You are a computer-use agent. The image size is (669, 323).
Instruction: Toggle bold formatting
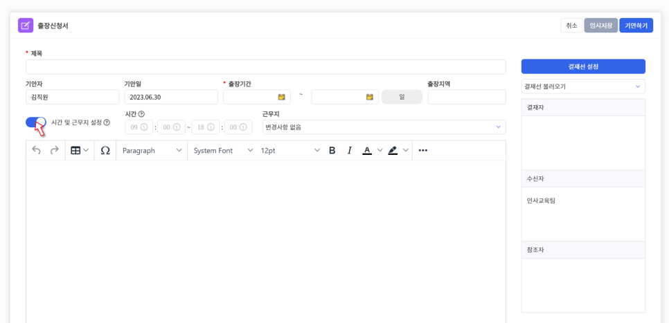click(332, 150)
